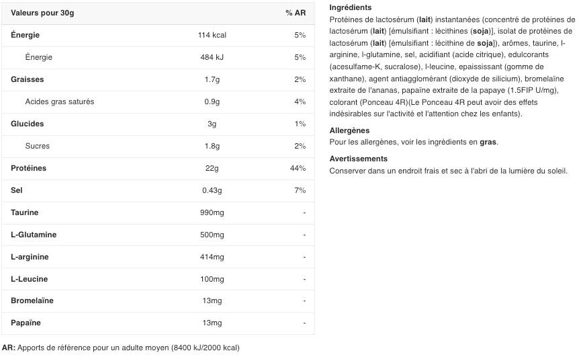Click the L-Glutamine row label
The height and width of the screenshot is (359, 581).
(34, 235)
